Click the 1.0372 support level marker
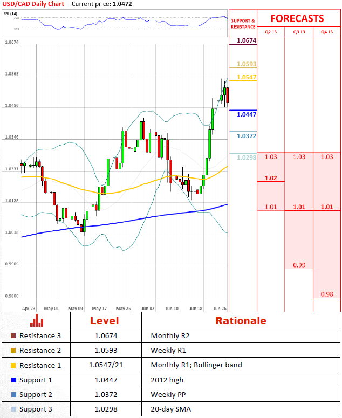This screenshot has height=418, width=342. tap(247, 136)
